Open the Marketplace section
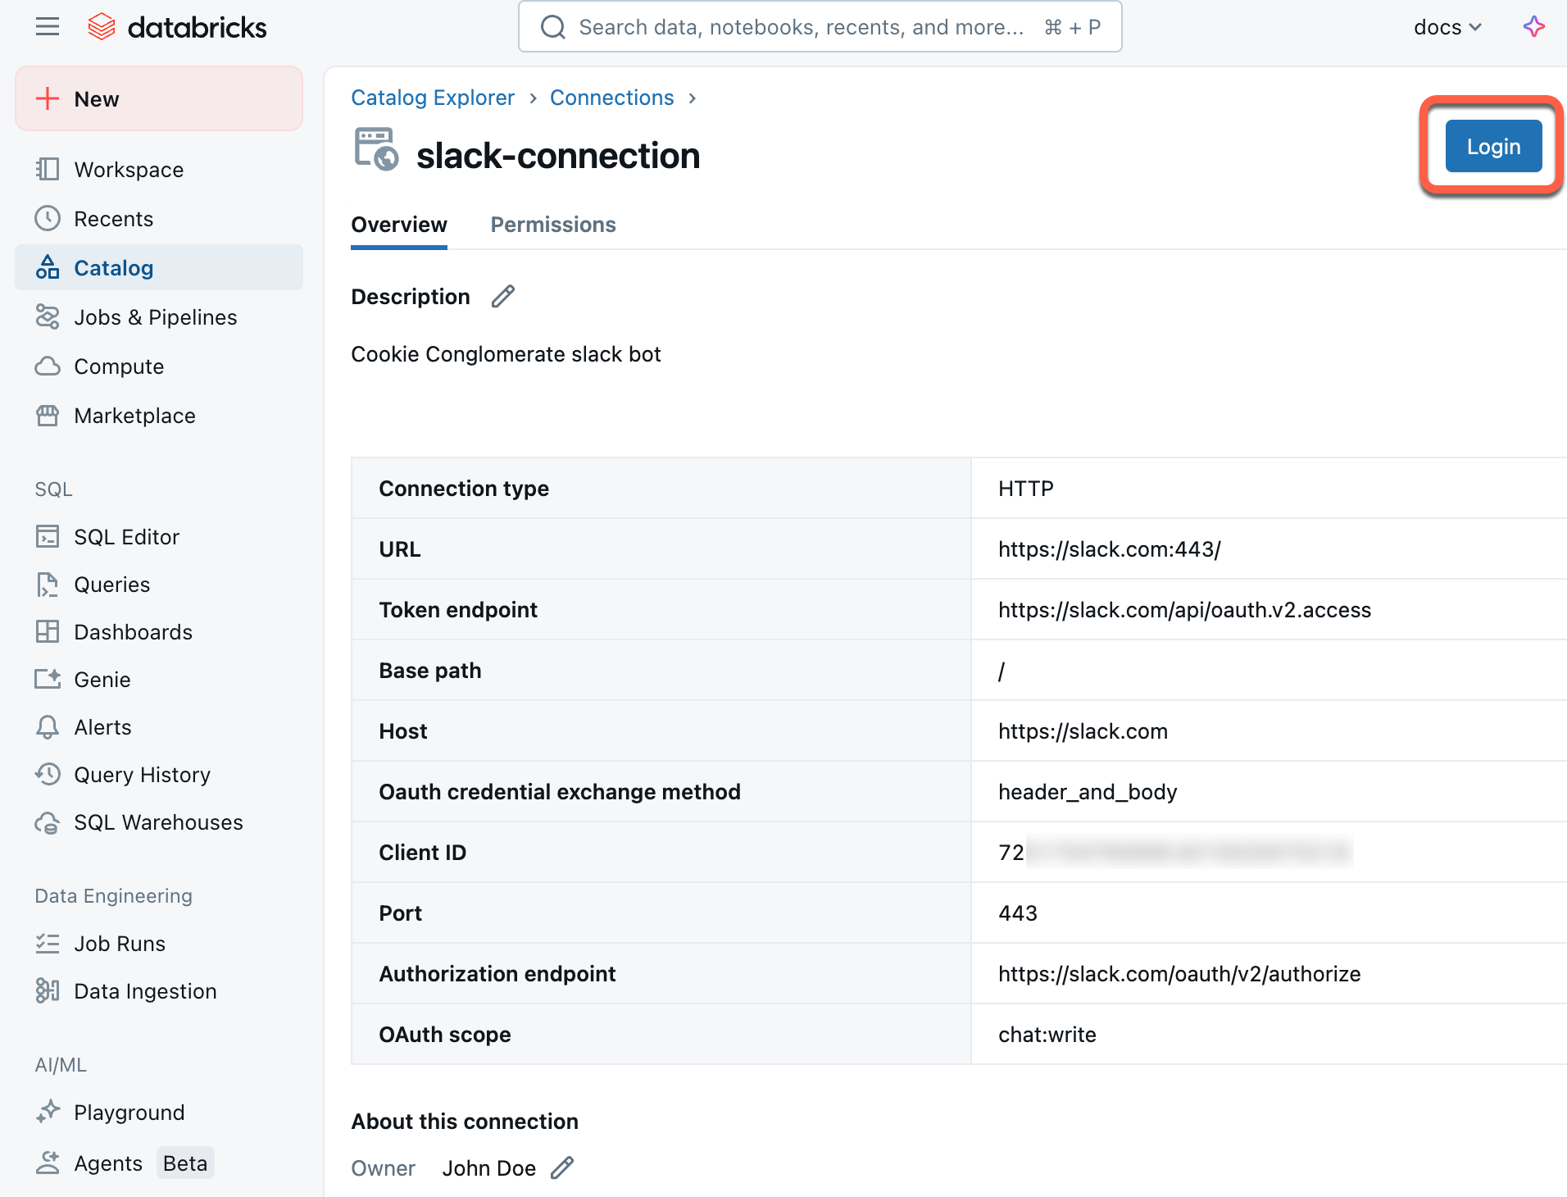The image size is (1567, 1197). (x=134, y=416)
